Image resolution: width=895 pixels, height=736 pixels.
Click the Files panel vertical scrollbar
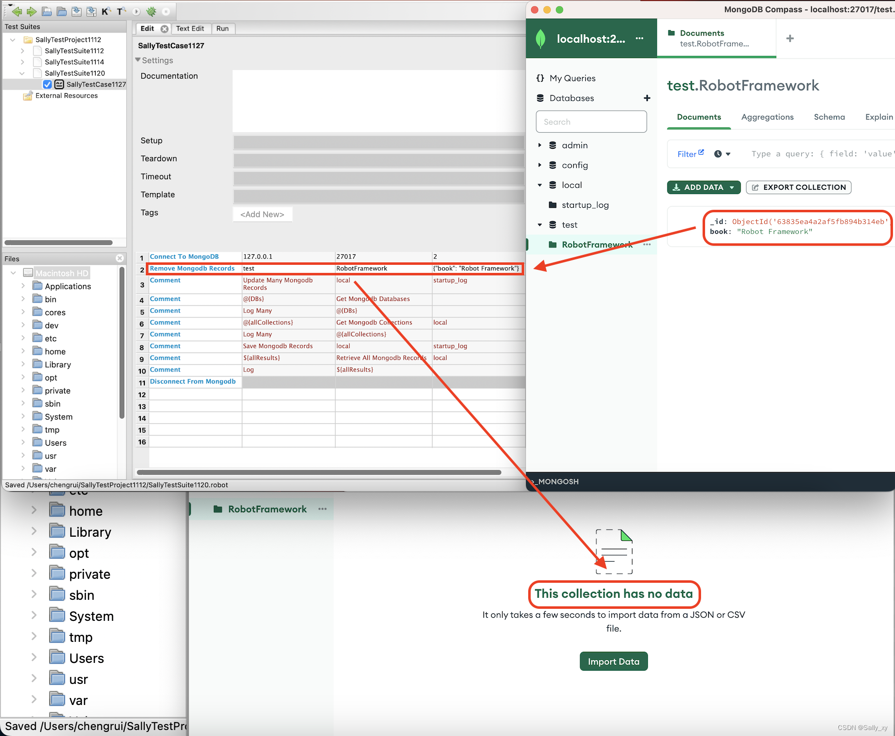[x=122, y=343]
